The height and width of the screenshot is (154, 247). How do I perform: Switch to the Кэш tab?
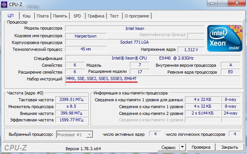click(27, 16)
